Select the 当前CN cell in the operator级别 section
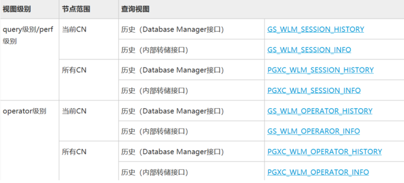 coord(74,111)
